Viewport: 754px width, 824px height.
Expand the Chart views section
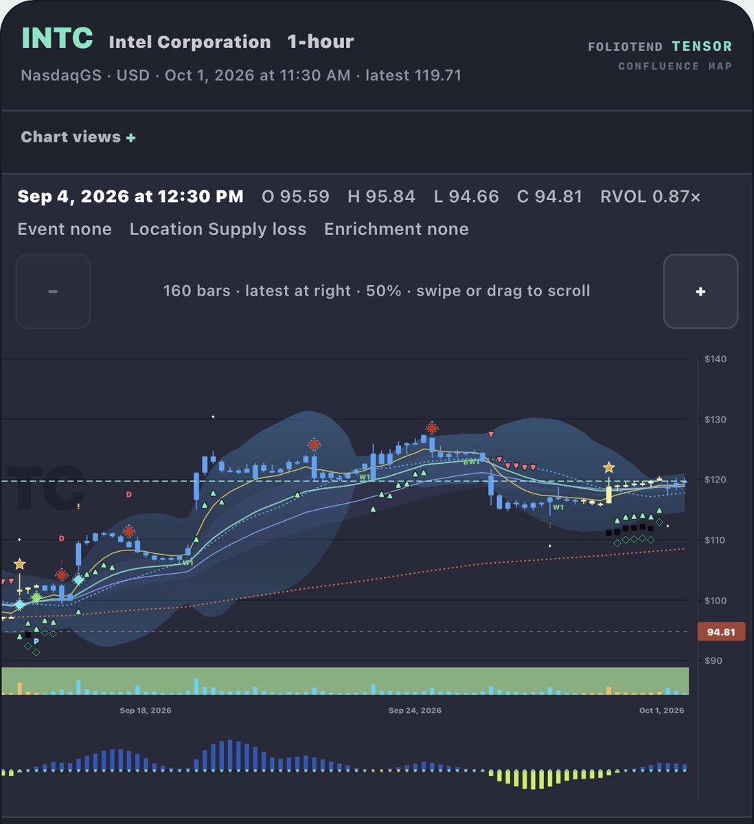click(x=78, y=137)
